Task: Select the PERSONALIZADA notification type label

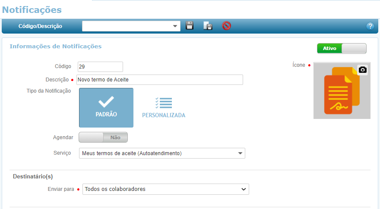Action: click(x=164, y=115)
